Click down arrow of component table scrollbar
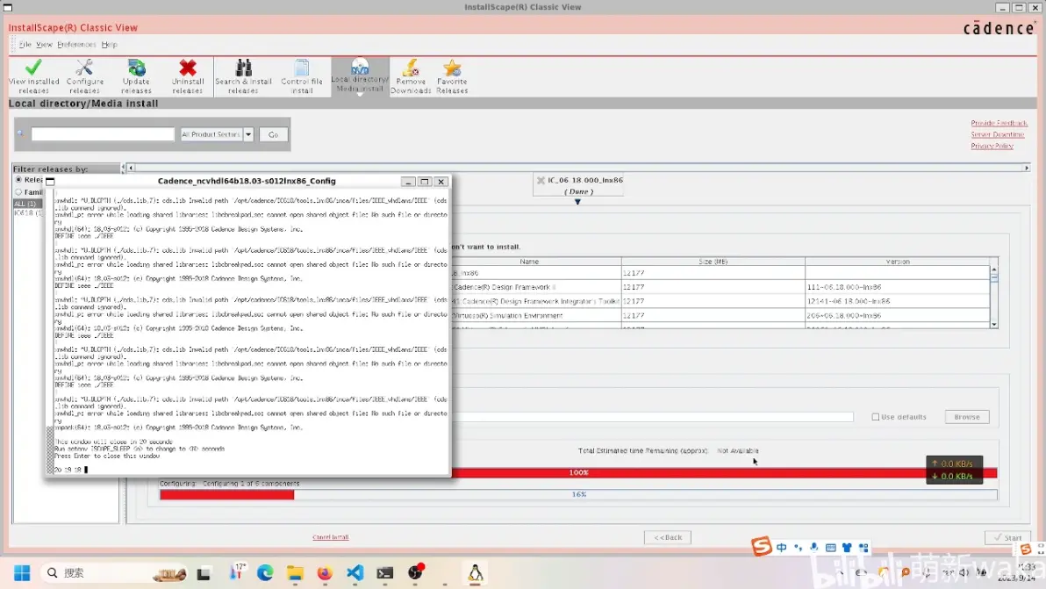Viewport: 1046px width, 589px height. [994, 324]
